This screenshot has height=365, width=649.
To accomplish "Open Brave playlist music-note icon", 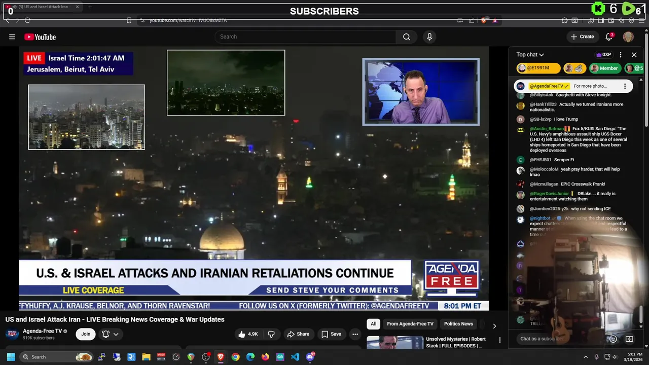I will coord(591,20).
